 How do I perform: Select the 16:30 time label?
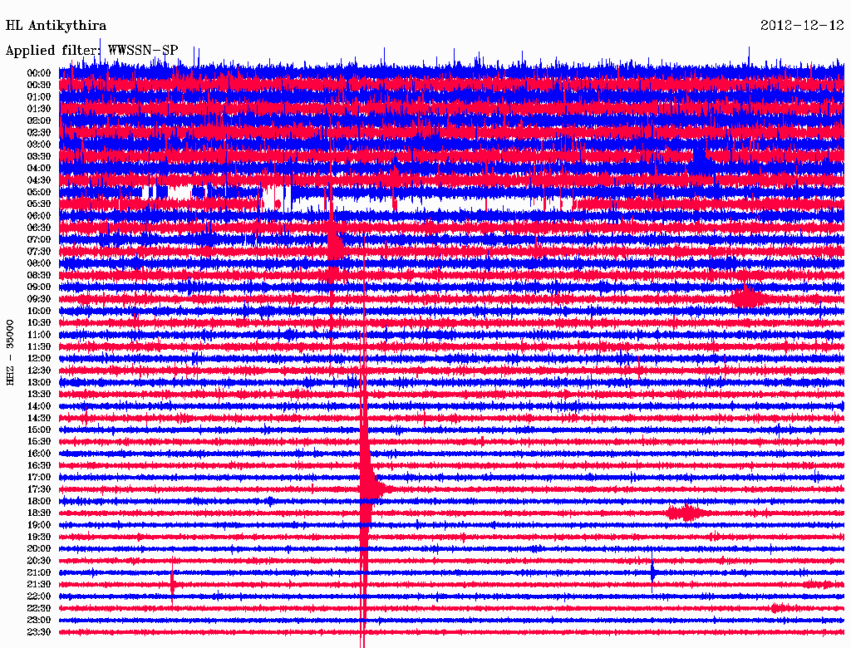click(39, 466)
